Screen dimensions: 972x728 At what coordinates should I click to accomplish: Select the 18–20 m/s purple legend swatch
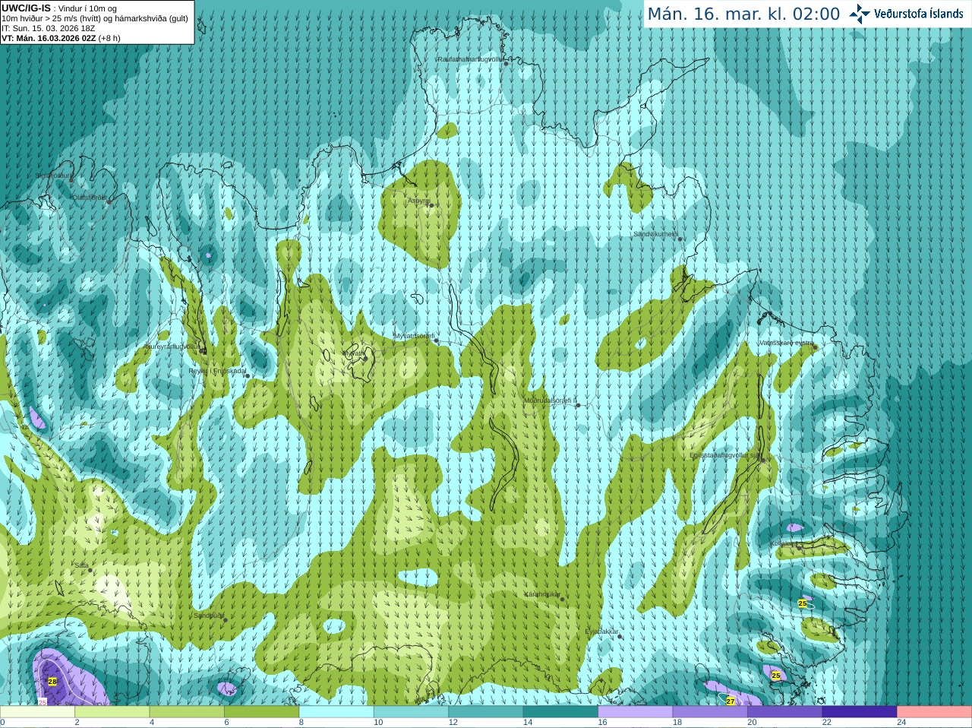click(710, 712)
